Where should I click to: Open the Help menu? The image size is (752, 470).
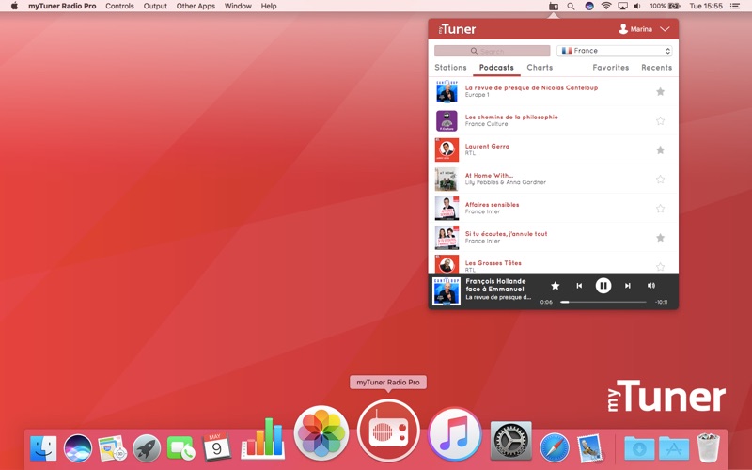click(x=269, y=7)
